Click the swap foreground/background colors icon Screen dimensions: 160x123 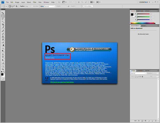tap(4, 72)
